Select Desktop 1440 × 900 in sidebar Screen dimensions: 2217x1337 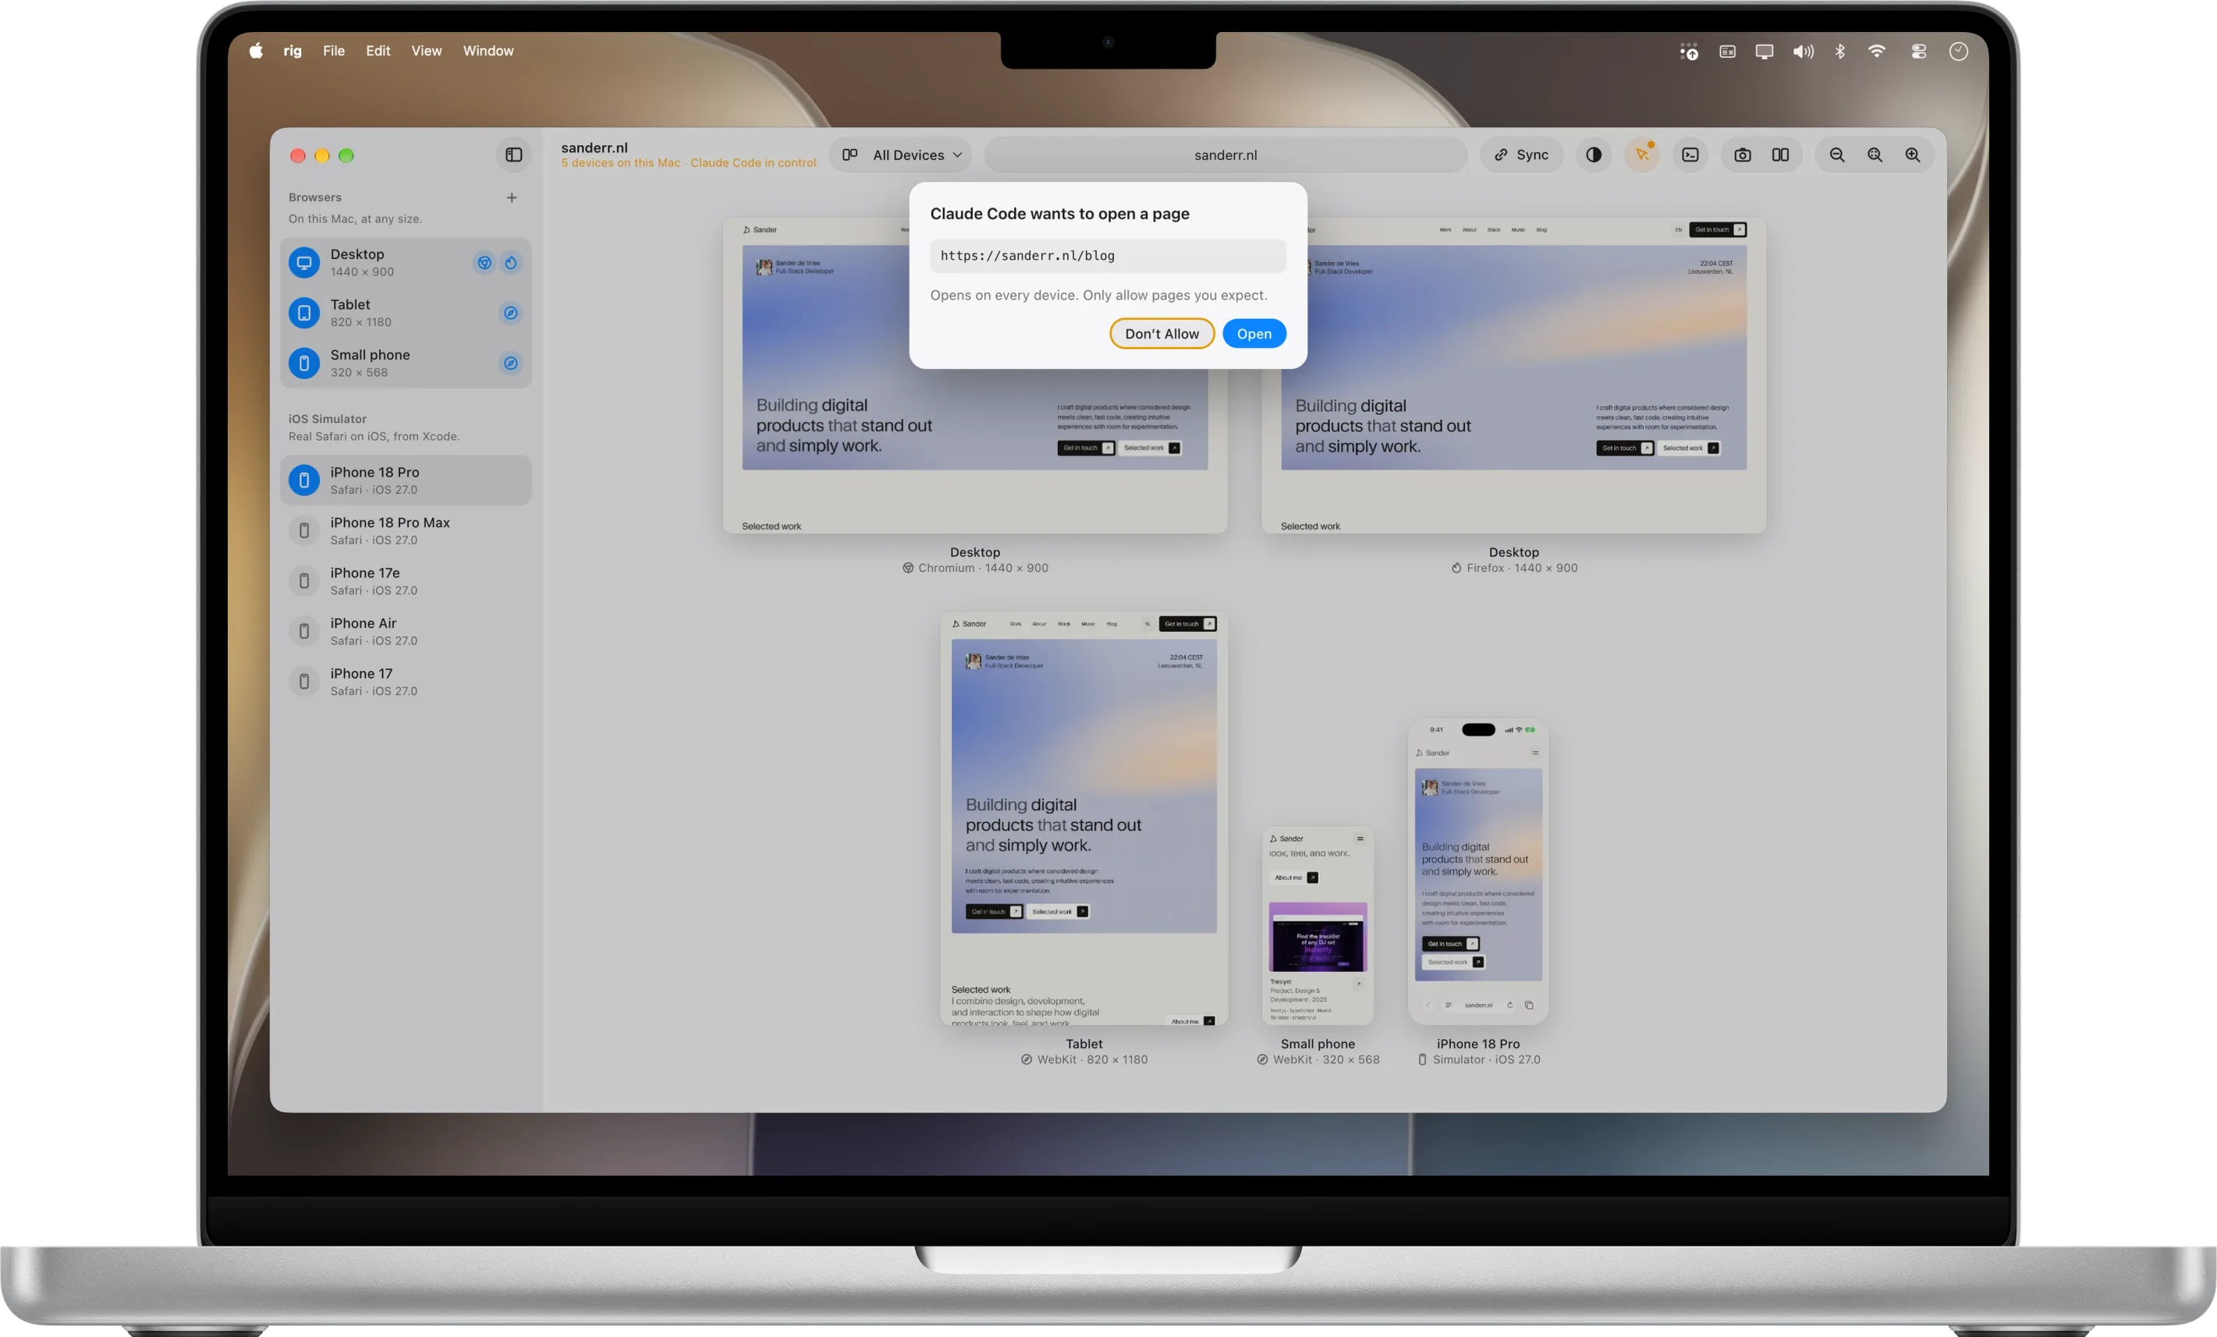tap(405, 263)
